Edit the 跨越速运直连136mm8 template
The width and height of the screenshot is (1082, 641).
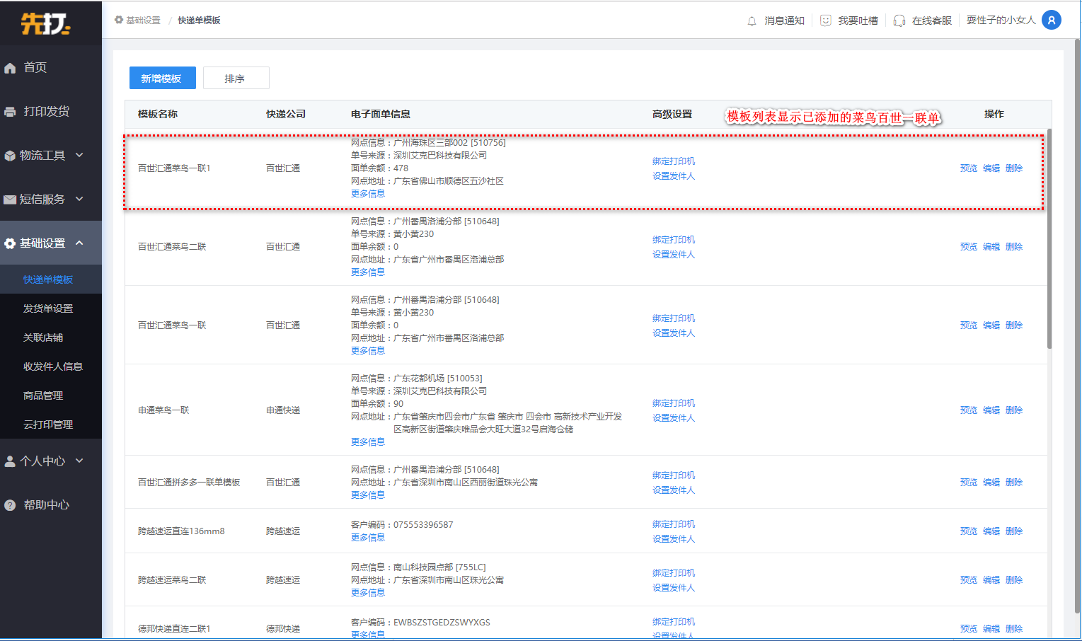[991, 531]
